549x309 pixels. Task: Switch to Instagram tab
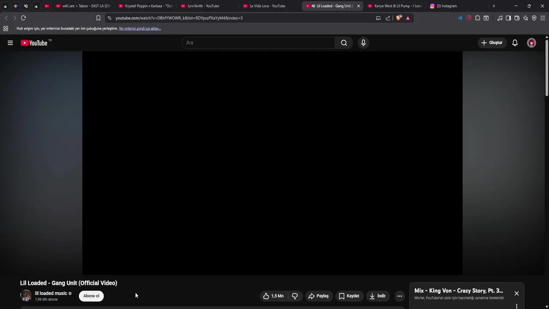click(x=457, y=6)
